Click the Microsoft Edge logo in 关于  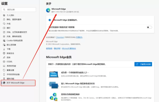(48, 10)
